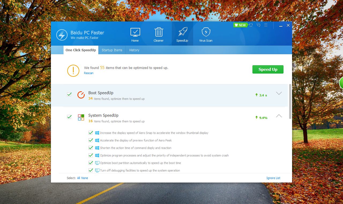The image size is (343, 204).
Task: Click the Boot SpeedUp power icon
Action: pos(81,95)
